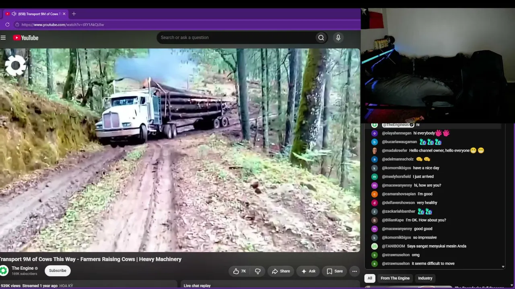Start voice search with the microphone
The height and width of the screenshot is (289, 515).
(x=338, y=38)
